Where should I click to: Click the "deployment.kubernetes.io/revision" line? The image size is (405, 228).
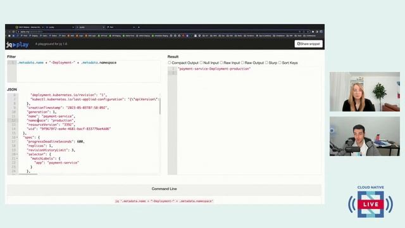[x=68, y=95]
